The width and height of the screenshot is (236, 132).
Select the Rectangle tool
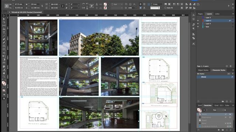[x=4, y=49]
